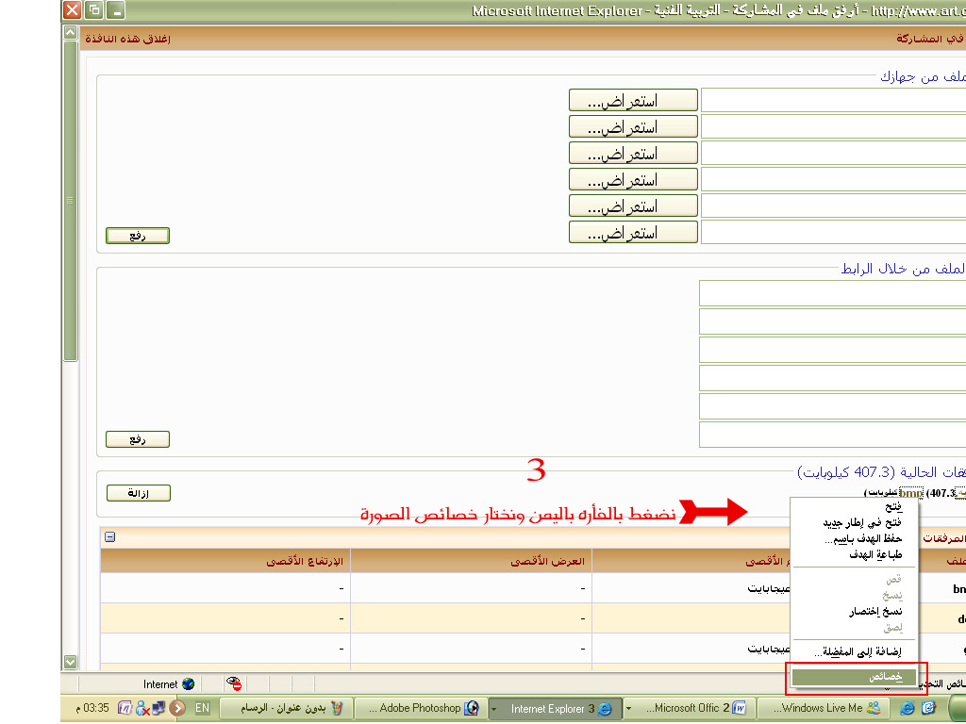This screenshot has width=966, height=724.
Task: Expand Microsoft Office group dropdown arrow
Action: pyautogui.click(x=628, y=708)
